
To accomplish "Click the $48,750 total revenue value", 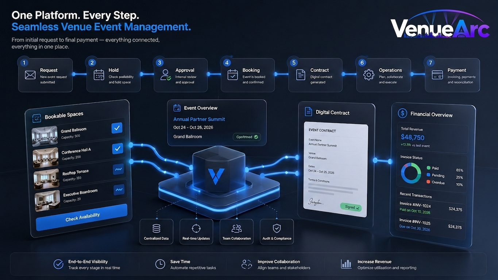I will pos(413,137).
